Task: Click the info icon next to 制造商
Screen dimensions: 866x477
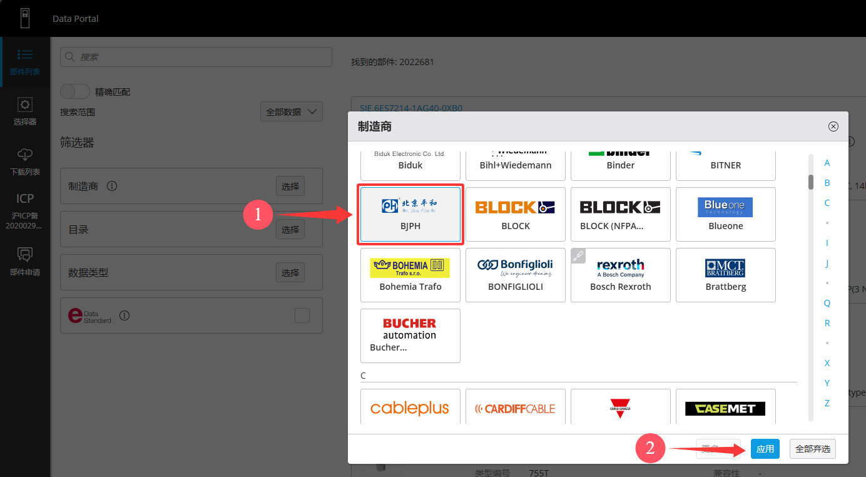Action: (x=112, y=186)
